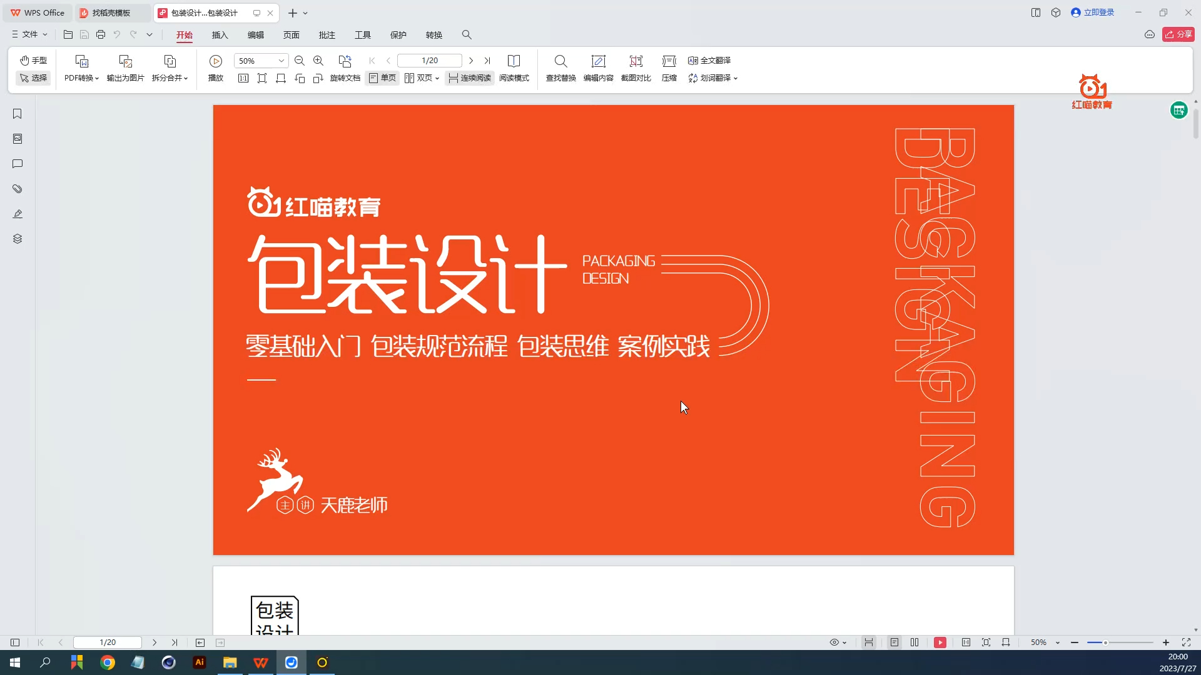
Task: Open 划词翻译 dropdown arrow
Action: pos(736,79)
